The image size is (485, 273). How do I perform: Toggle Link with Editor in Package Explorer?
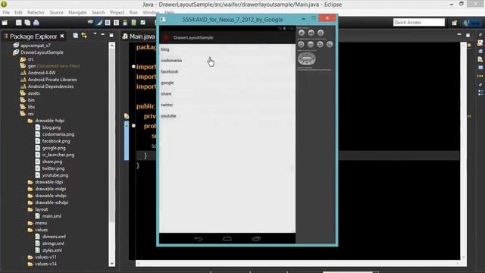pyautogui.click(x=84, y=36)
